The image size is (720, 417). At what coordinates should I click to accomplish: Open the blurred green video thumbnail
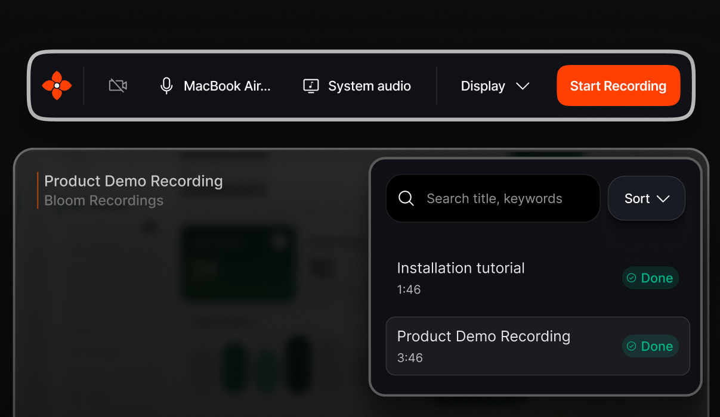(239, 263)
